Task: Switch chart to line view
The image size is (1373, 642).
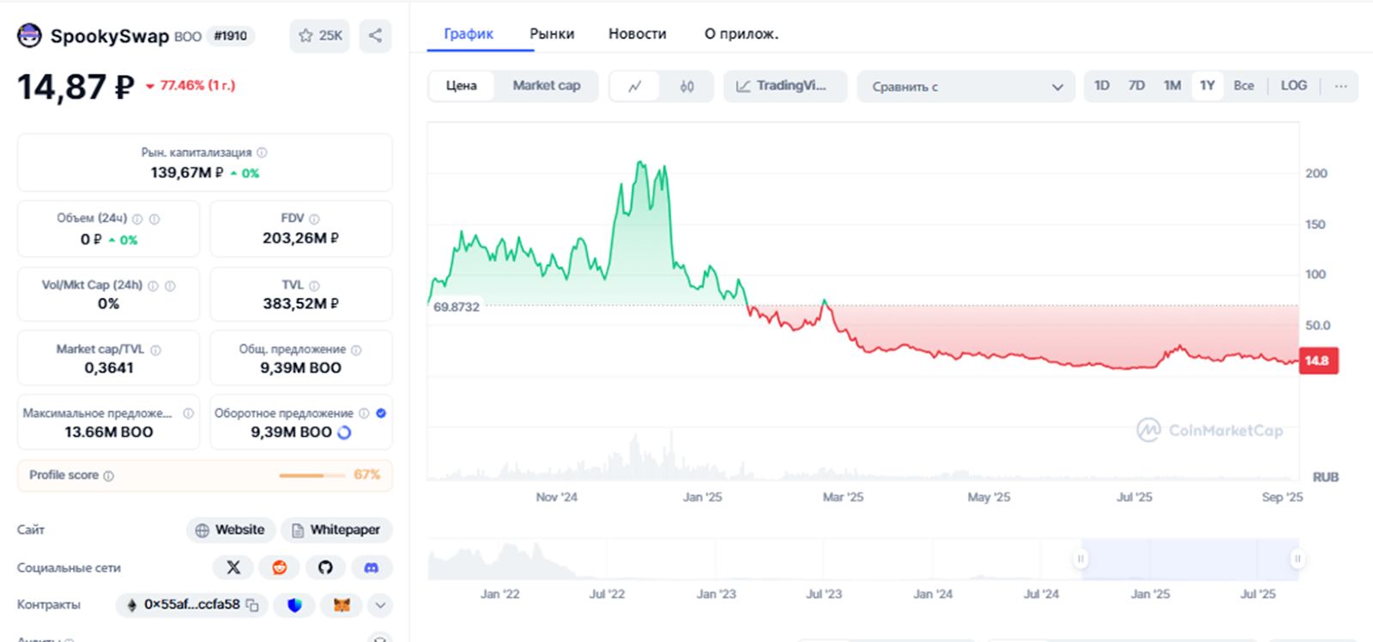Action: (635, 86)
